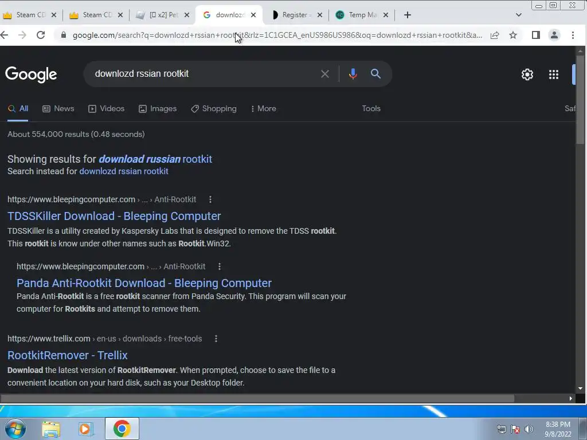Screen dimensions: 587x440
Task: Open options for trellix.com result
Action: pyautogui.click(x=216, y=339)
